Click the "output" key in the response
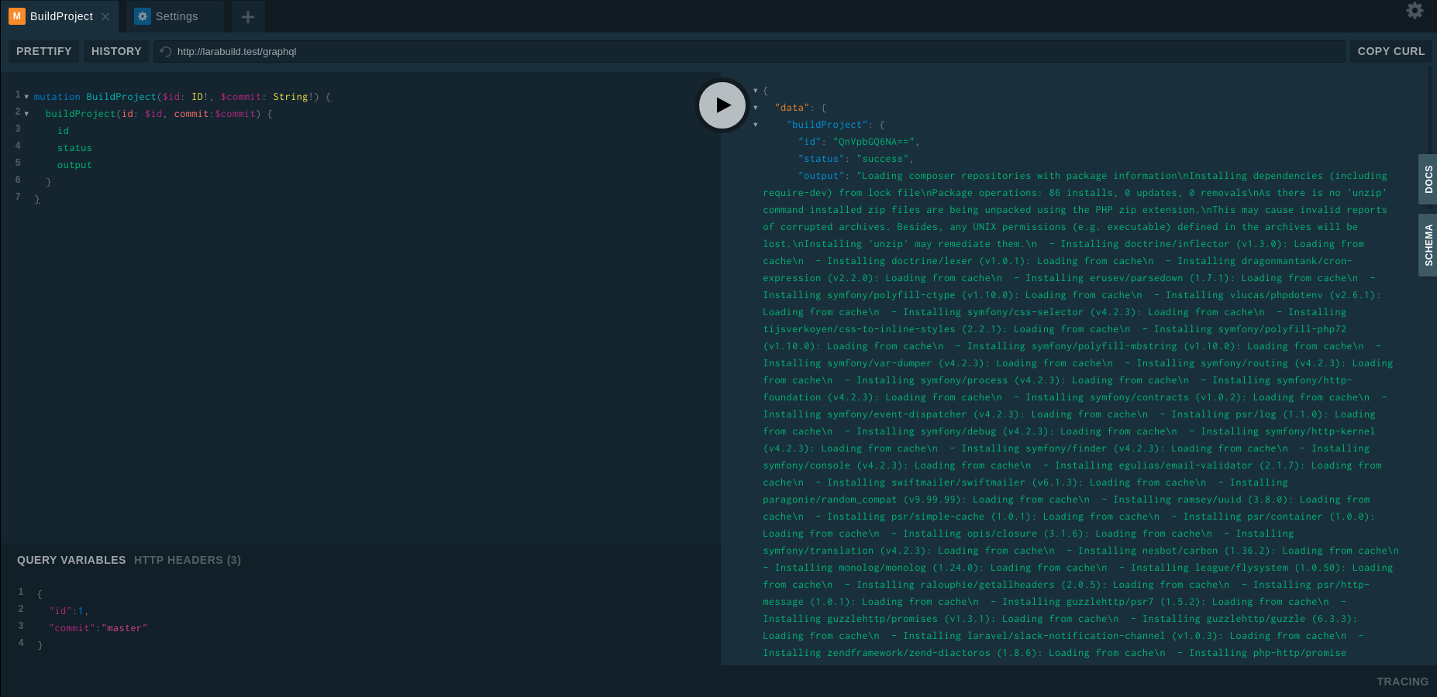 point(821,176)
